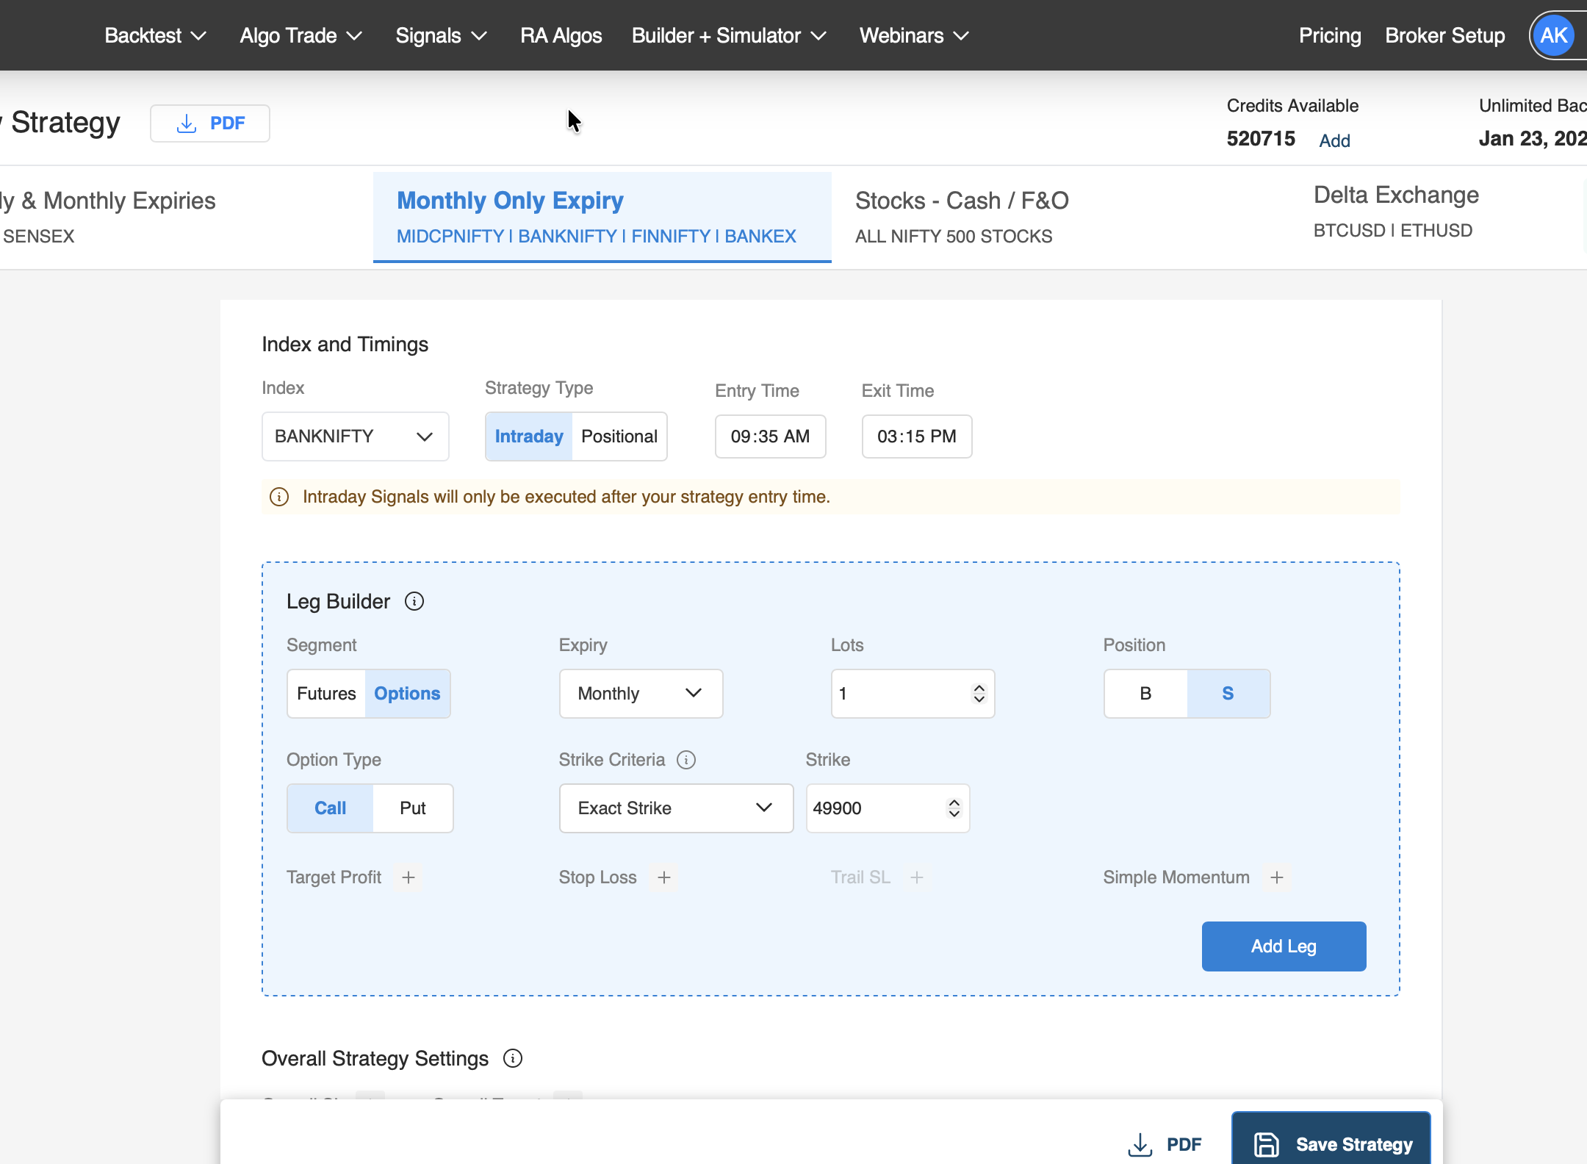
Task: Click the Entry Time field
Action: [770, 436]
